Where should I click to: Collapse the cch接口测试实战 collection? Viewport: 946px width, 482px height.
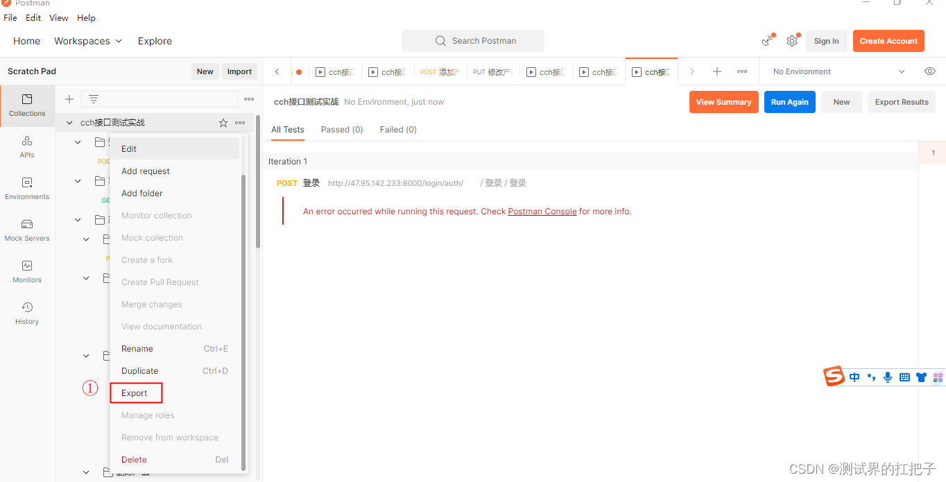pos(69,122)
